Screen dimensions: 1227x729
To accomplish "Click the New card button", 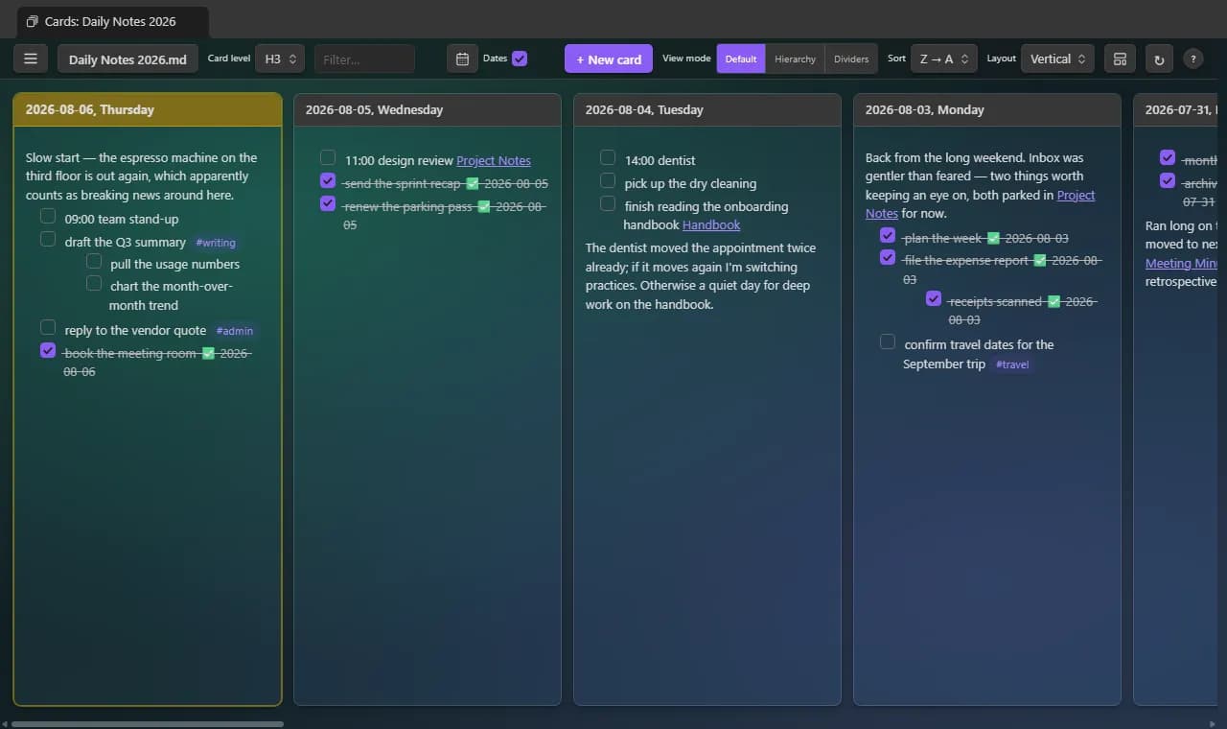I will click(609, 59).
